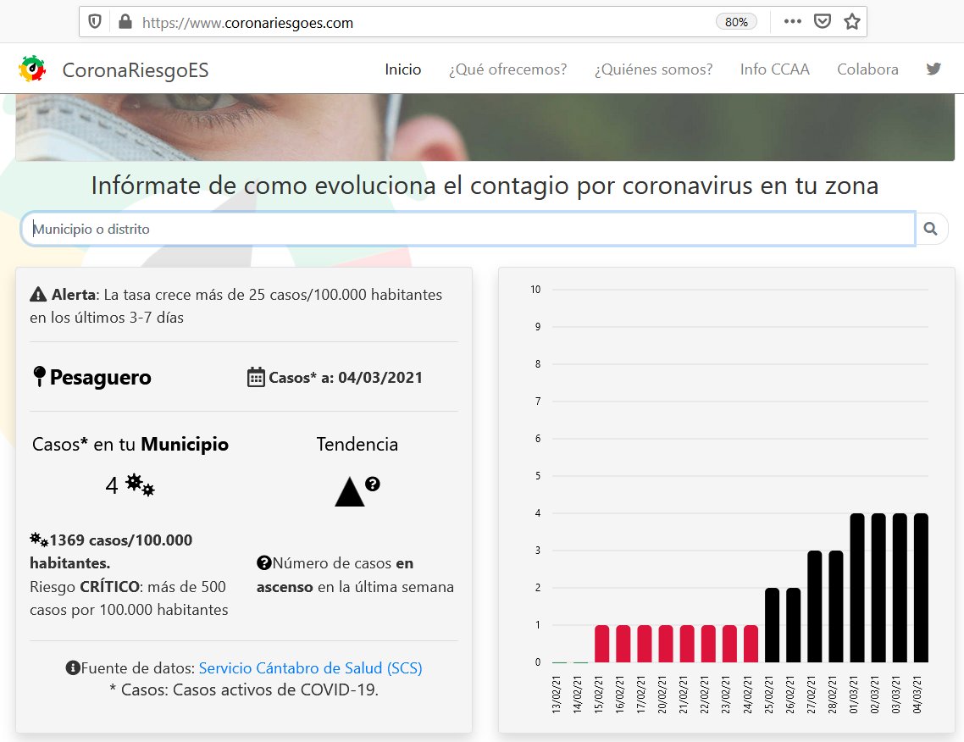Screen dimensions: 964x742
Task: Click the 13/02/21 axis date label
Action: [x=557, y=695]
